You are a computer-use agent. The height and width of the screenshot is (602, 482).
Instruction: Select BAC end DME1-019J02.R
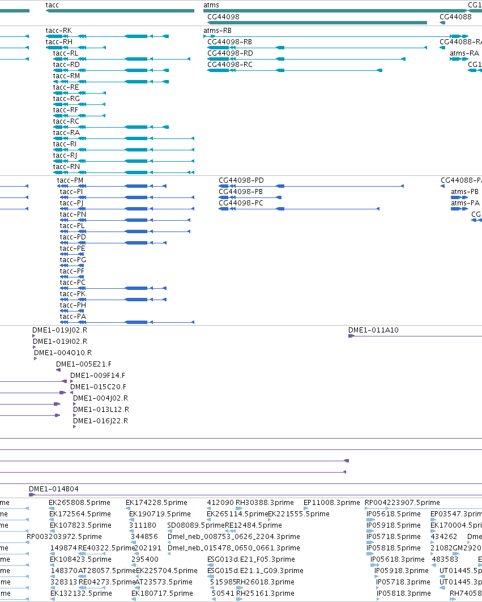point(34,336)
